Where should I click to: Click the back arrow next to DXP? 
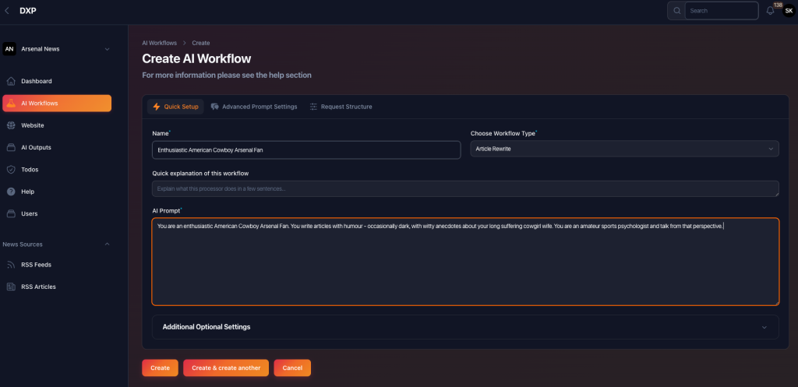7,11
